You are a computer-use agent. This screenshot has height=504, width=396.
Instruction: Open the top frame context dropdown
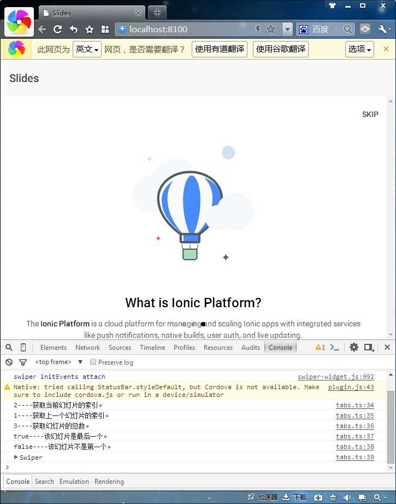[x=59, y=362]
